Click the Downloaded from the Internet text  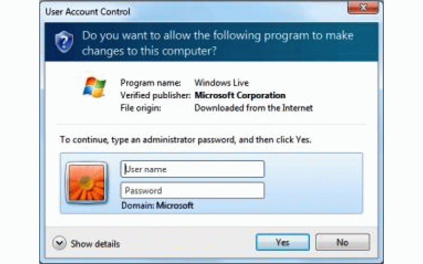tap(254, 108)
